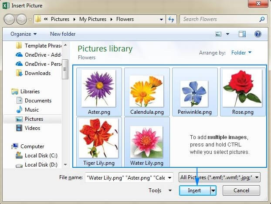Click the Videos filmstrip icon
This screenshot has width=271, height=204.
click(x=19, y=128)
